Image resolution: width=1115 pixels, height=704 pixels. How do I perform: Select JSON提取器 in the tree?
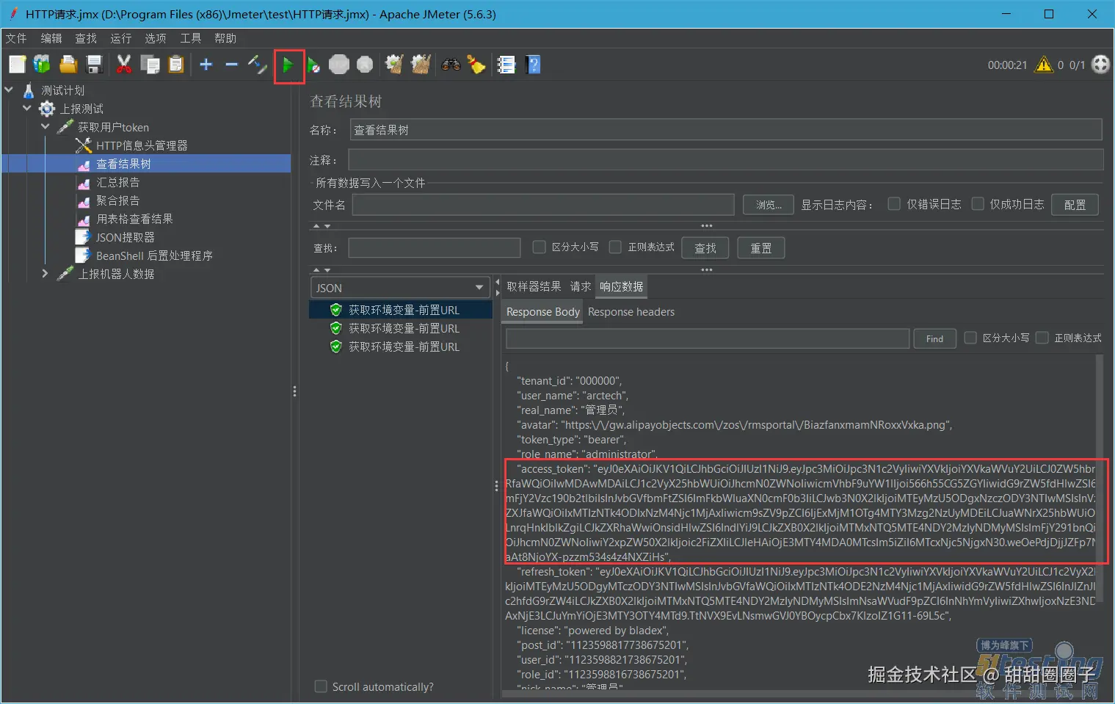pyautogui.click(x=125, y=237)
